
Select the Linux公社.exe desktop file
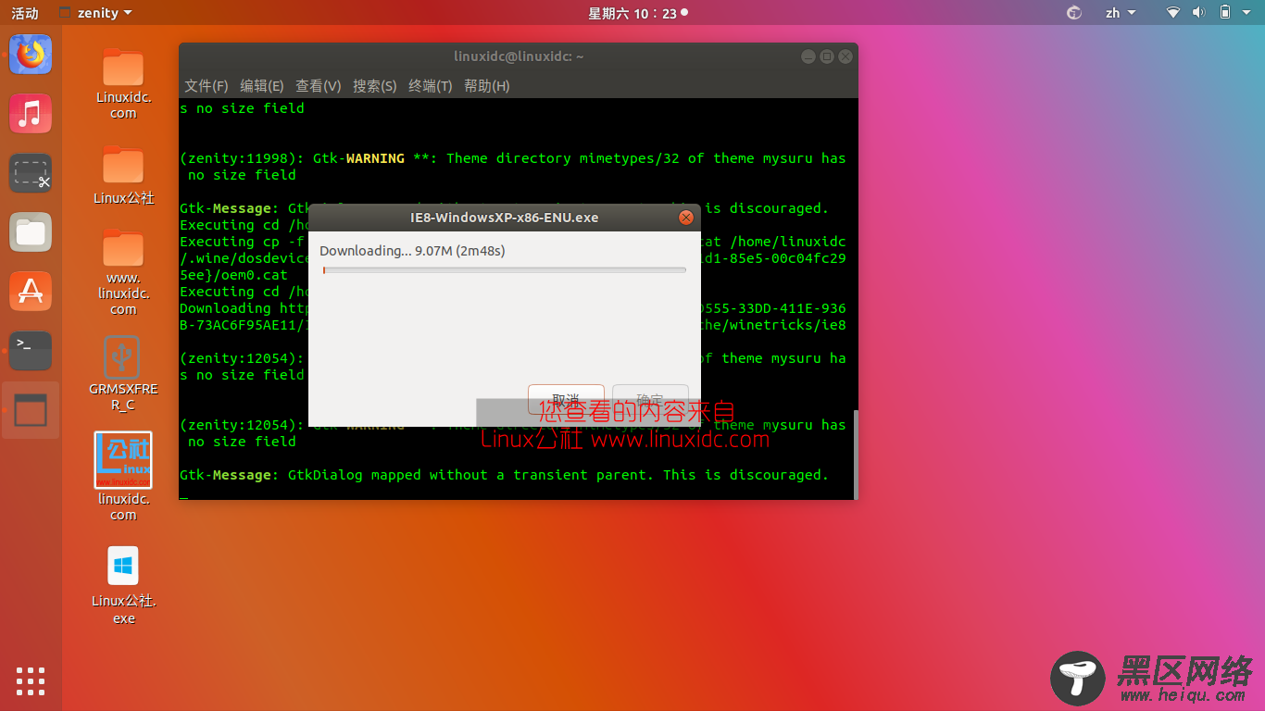(x=123, y=585)
